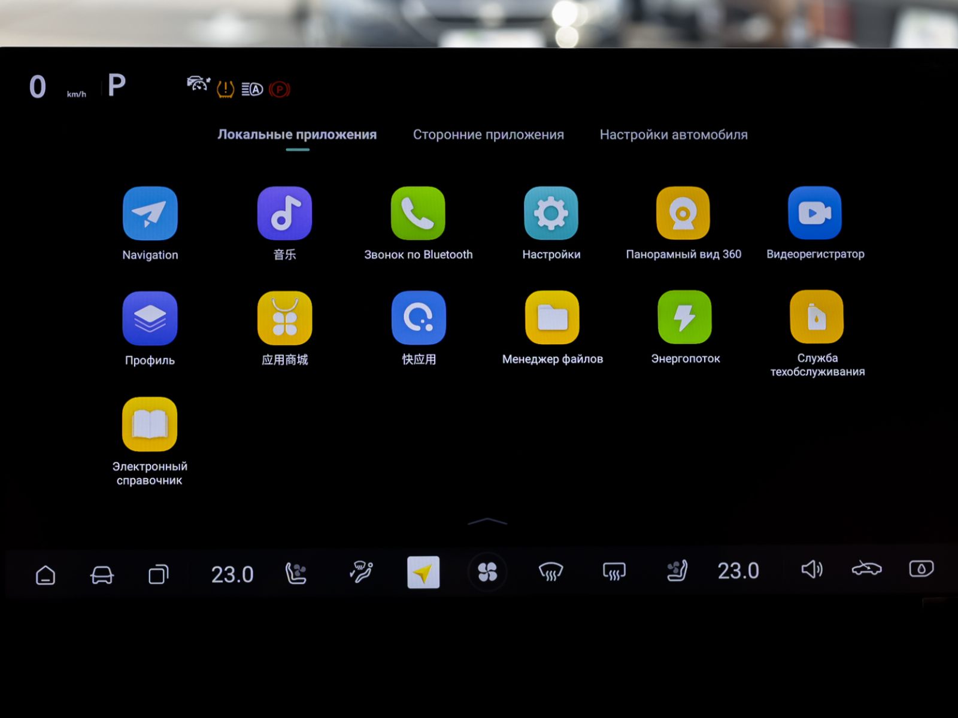Tap red parking brake indicator
Screen dimensions: 958x718
[x=279, y=89]
